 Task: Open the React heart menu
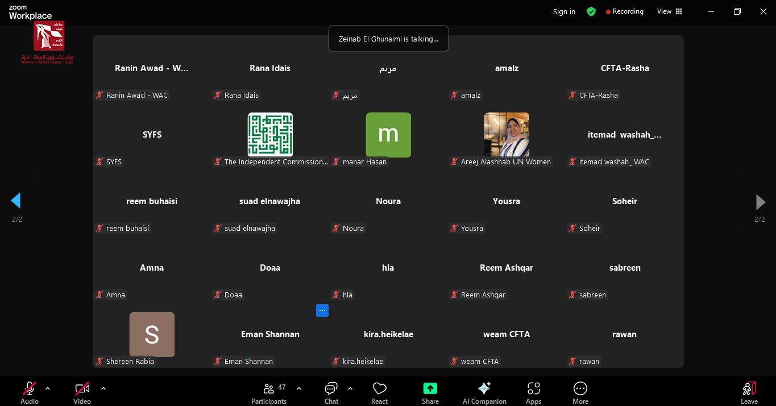(x=379, y=393)
